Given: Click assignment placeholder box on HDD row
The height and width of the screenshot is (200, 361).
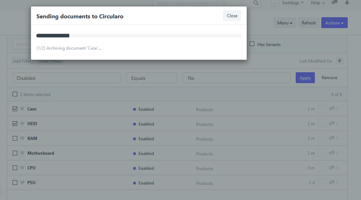Looking at the screenshot, I should 322,123.
